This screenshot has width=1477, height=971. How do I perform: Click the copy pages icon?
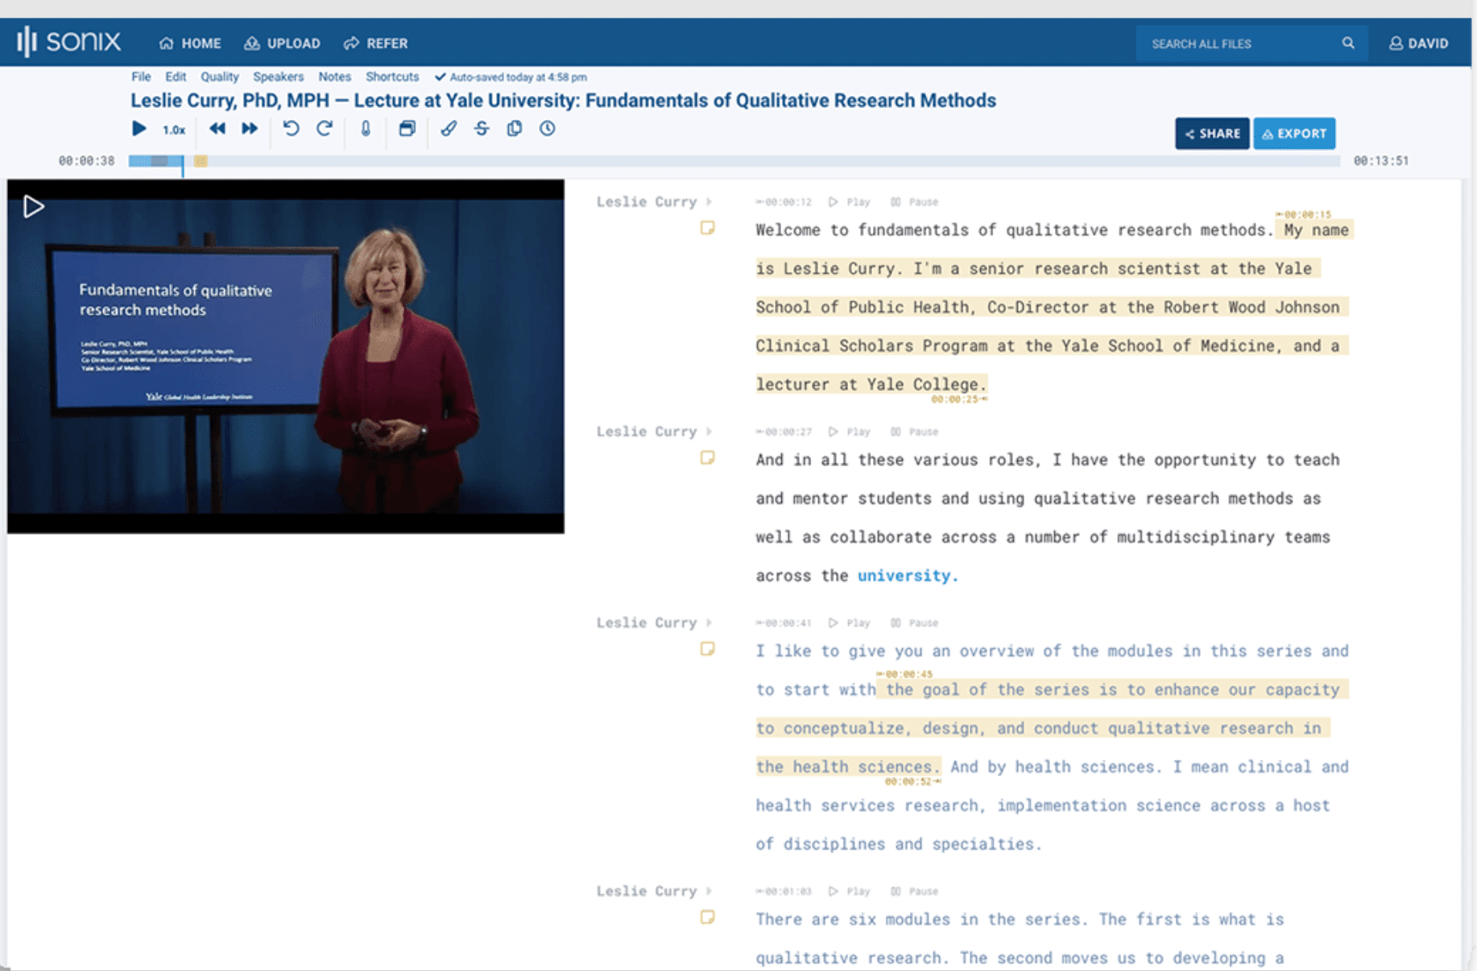[x=515, y=129]
